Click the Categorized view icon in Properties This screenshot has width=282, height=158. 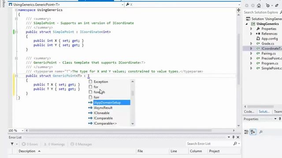tap(246, 132)
